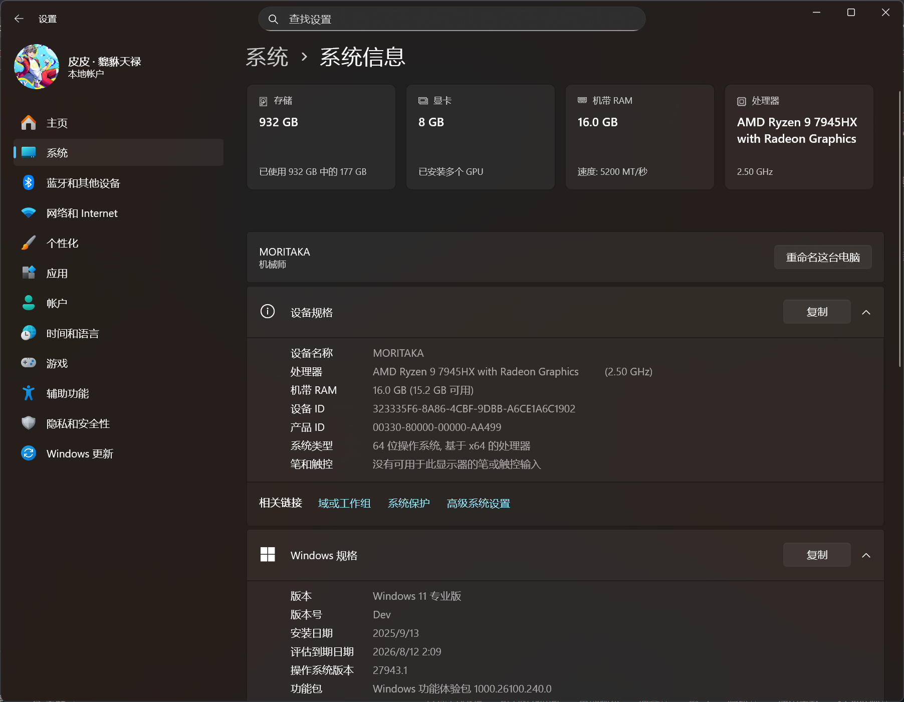The image size is (904, 702).
Task: Click the Wi-Fi icon for 网络和Internet
Action: coord(29,213)
